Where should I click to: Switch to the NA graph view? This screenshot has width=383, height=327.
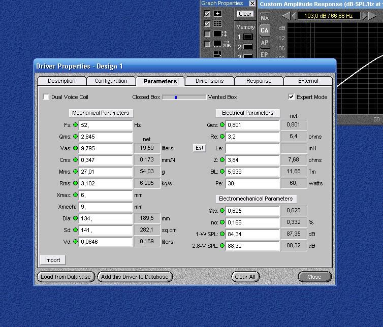pos(265,18)
